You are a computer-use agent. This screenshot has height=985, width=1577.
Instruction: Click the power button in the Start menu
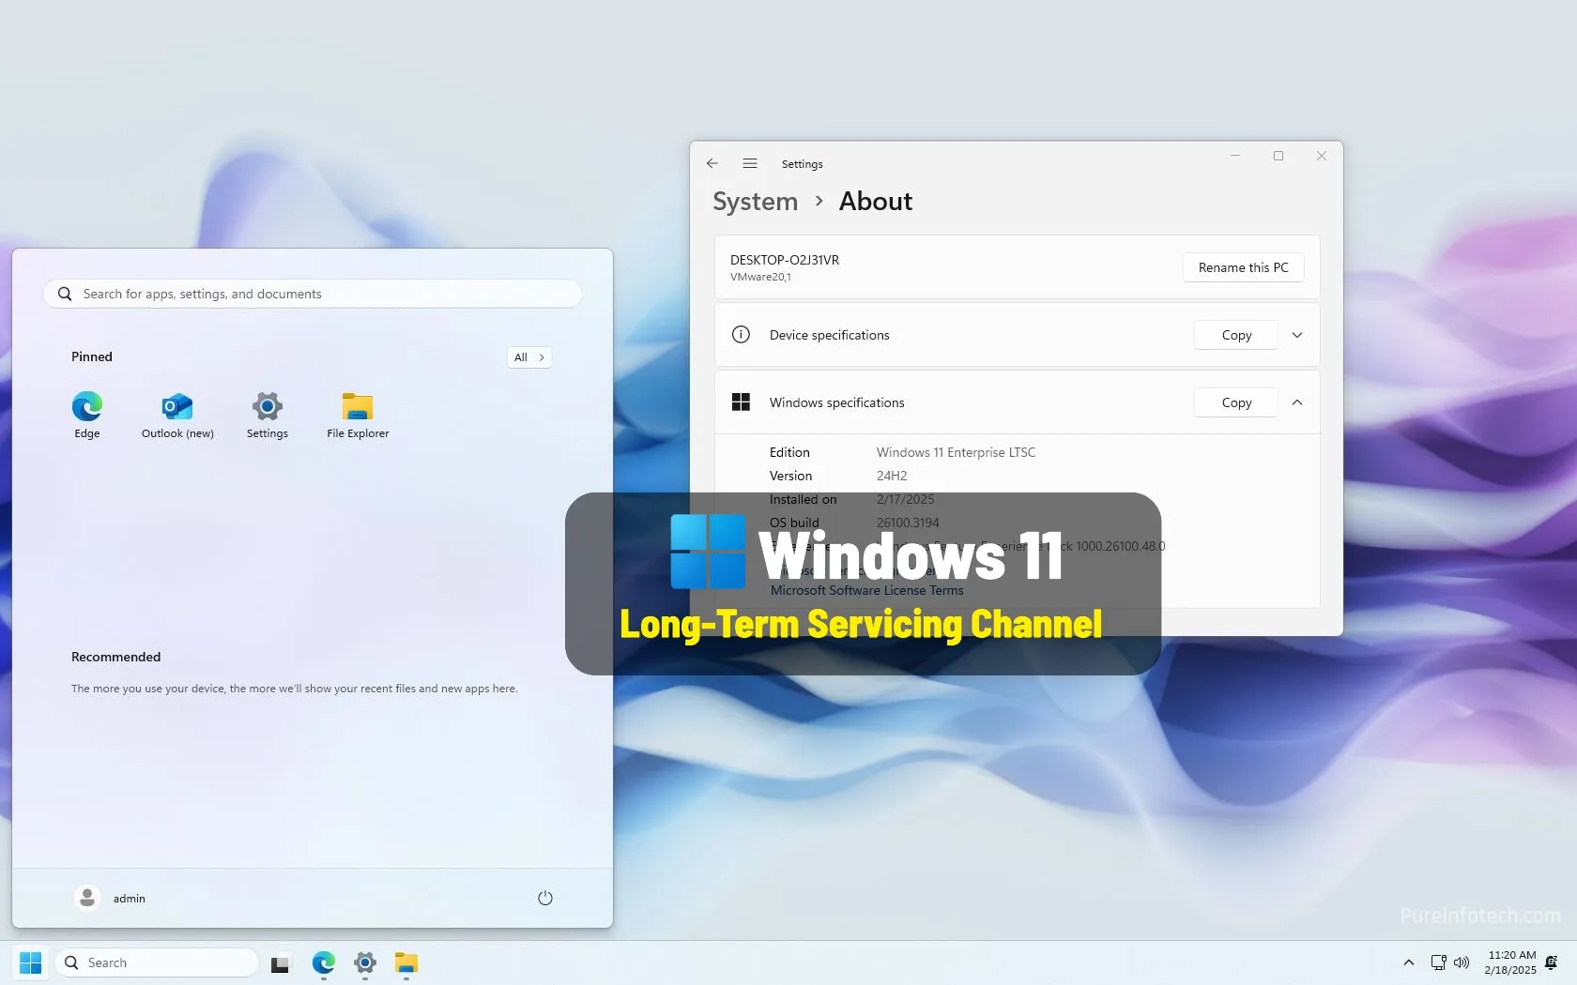coord(545,898)
